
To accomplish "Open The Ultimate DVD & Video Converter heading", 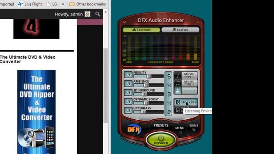I will (27, 59).
